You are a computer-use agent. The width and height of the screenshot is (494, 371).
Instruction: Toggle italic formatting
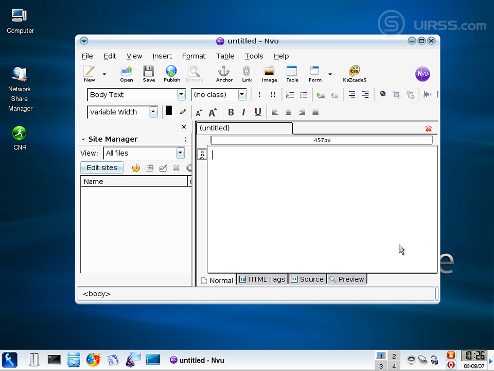(x=244, y=112)
